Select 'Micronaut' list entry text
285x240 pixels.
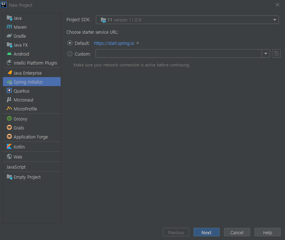[x=23, y=100]
